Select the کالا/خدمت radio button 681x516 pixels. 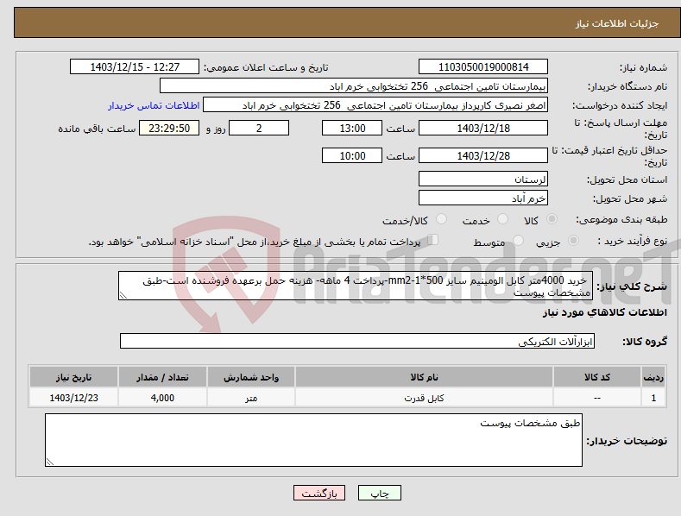click(x=441, y=219)
